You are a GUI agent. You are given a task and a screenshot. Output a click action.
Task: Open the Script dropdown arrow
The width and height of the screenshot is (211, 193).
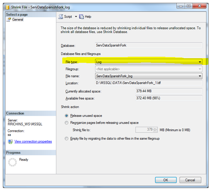click(x=76, y=17)
